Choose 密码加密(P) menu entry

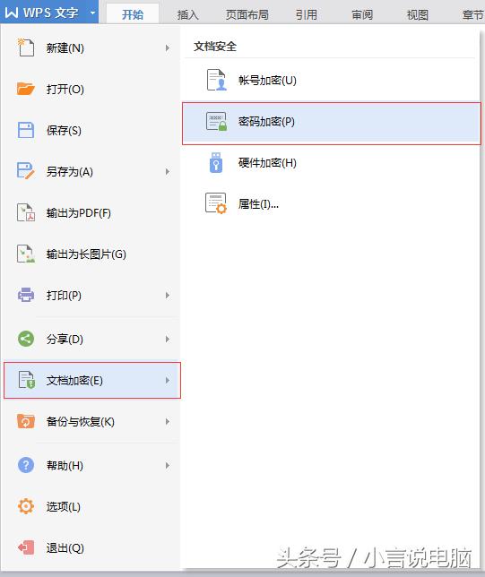332,124
